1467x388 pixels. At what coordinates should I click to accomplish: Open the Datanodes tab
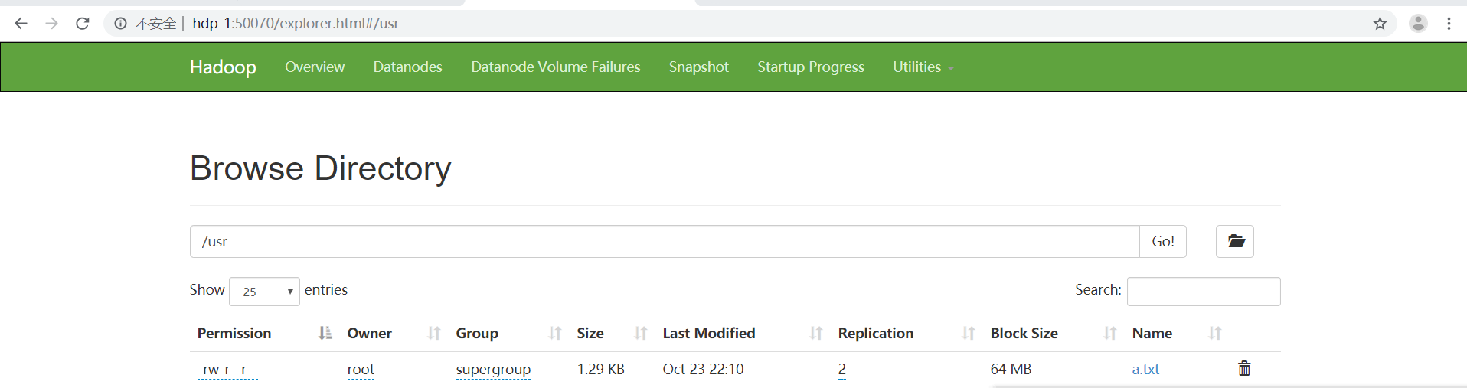pos(407,67)
